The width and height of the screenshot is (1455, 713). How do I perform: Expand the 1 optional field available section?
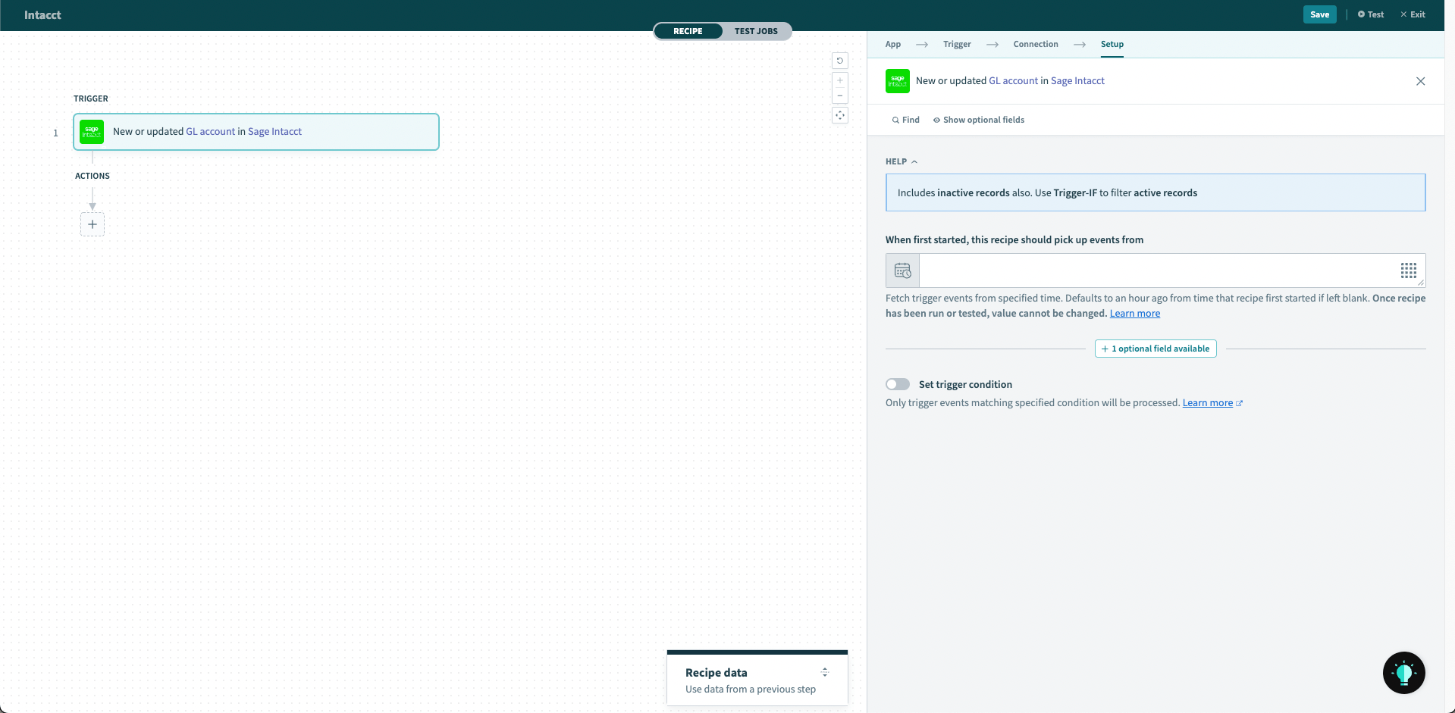[1155, 349]
